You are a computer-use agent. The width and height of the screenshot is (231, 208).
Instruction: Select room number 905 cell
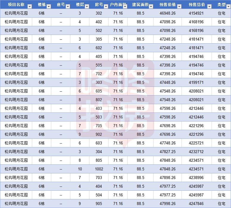click(99, 204)
